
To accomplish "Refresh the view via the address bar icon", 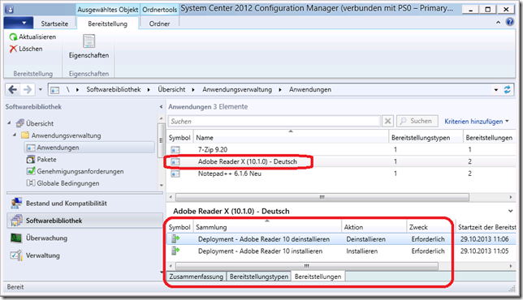I will click(x=507, y=89).
